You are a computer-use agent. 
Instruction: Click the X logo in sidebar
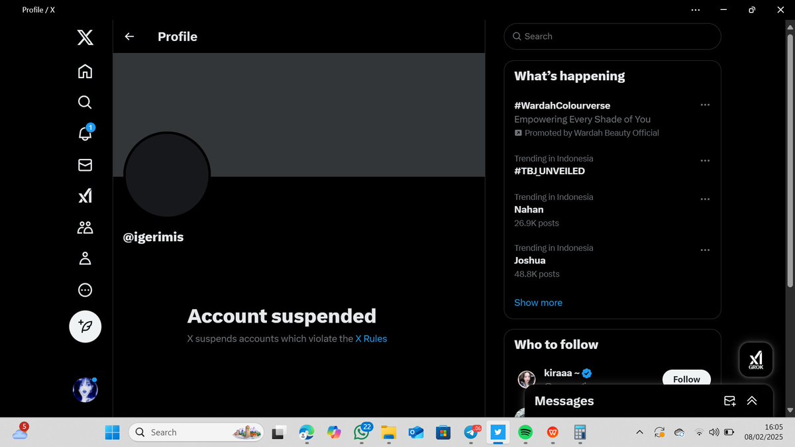[x=85, y=37]
